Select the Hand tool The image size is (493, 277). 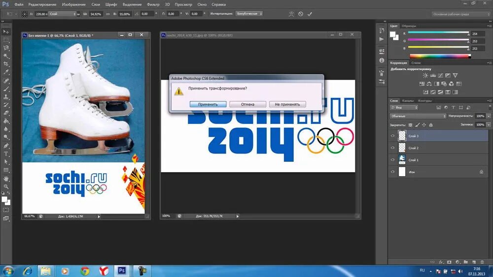[6, 179]
